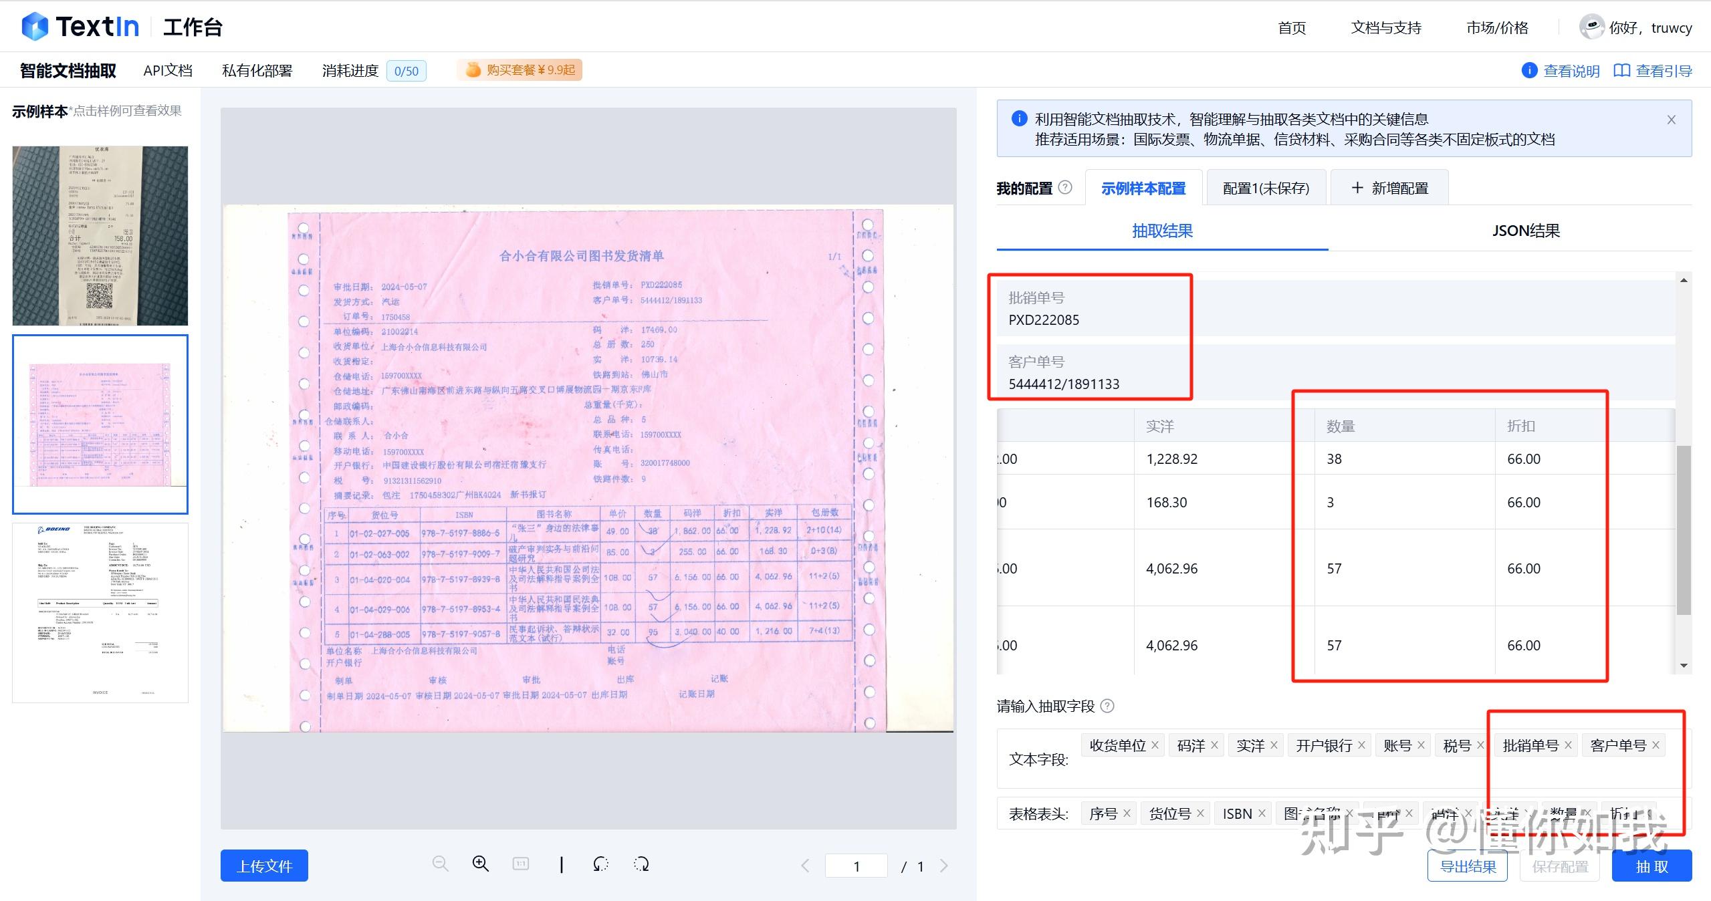Open the 市场/价格 menu item
This screenshot has width=1711, height=901.
click(x=1496, y=27)
